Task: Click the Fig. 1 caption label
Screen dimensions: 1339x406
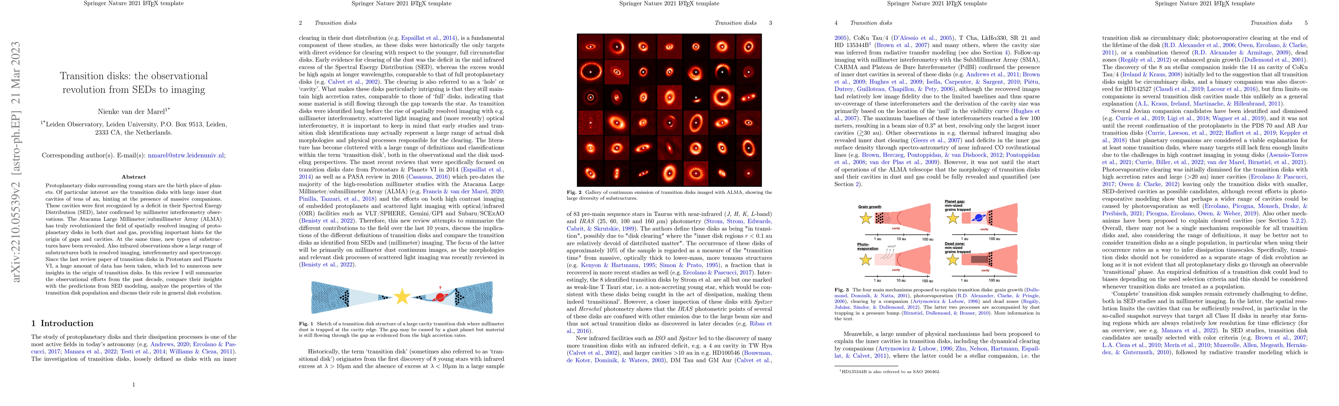Action: coord(306,323)
